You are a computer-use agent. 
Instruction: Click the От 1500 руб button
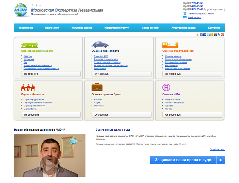point(122,74)
